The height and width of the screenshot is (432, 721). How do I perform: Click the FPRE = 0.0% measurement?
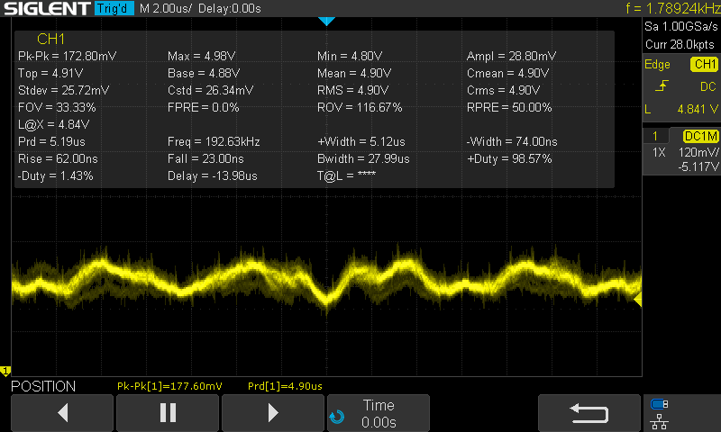coord(204,107)
